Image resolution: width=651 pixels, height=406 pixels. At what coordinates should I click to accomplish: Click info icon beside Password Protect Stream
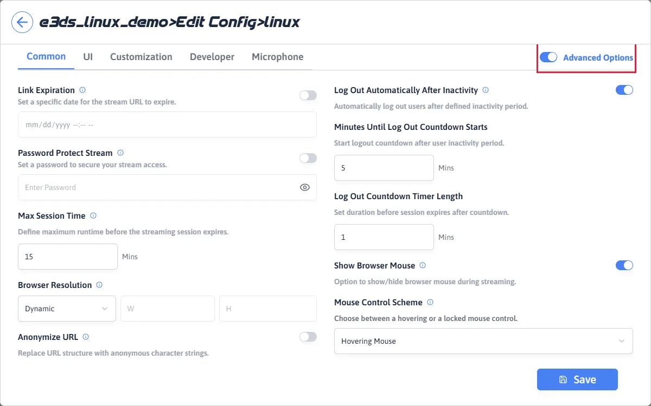click(x=120, y=153)
